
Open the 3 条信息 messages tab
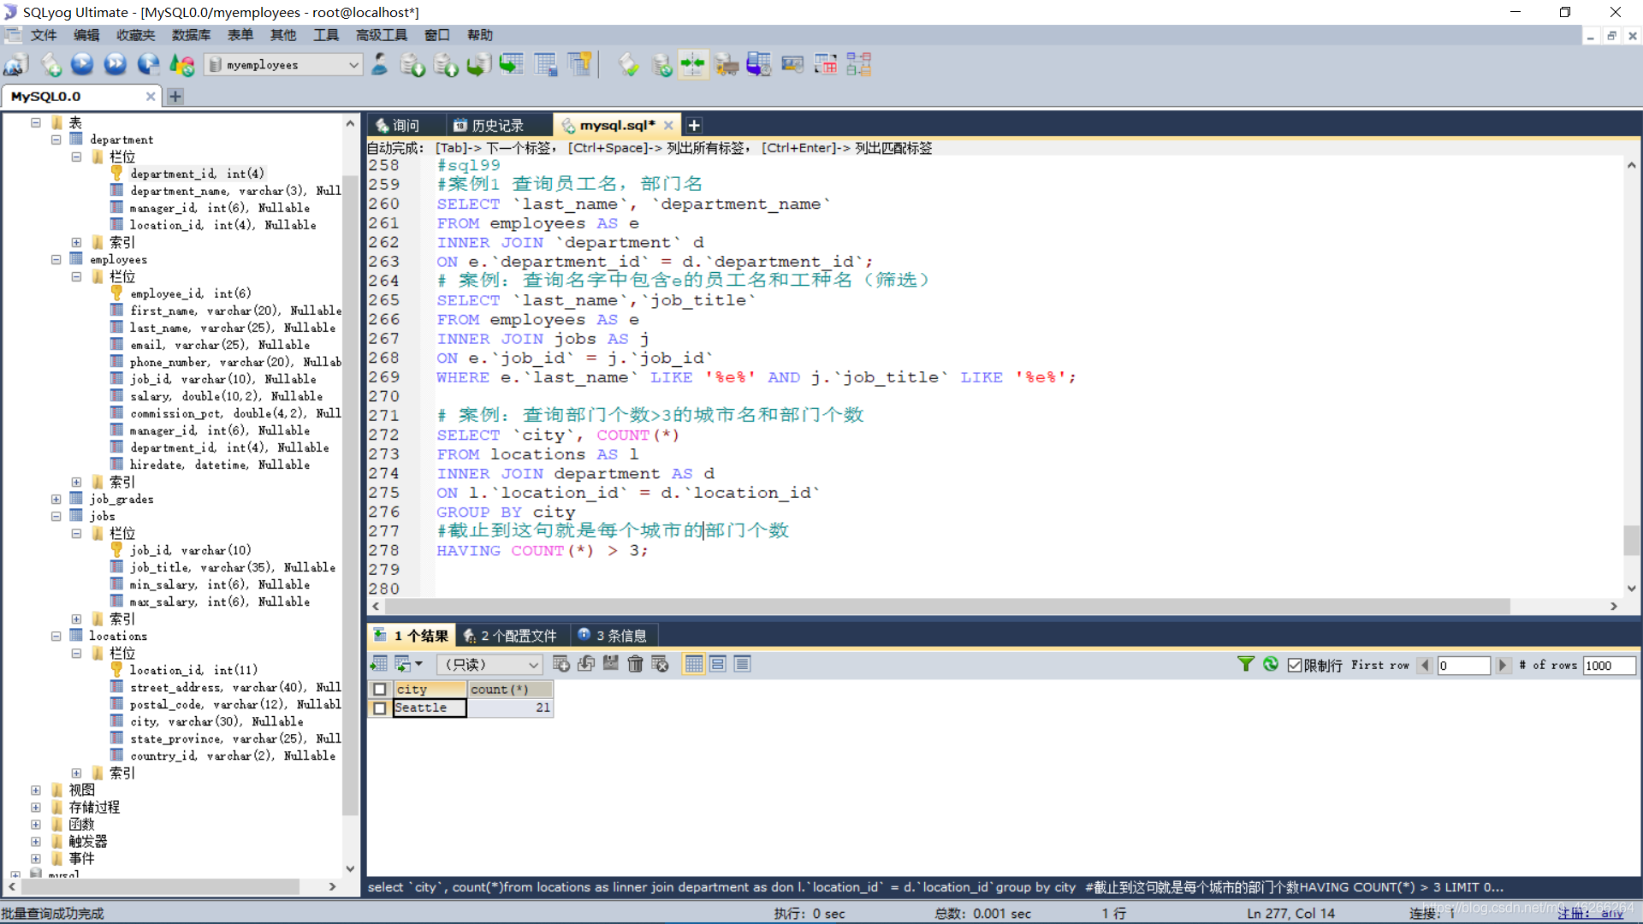coord(614,636)
